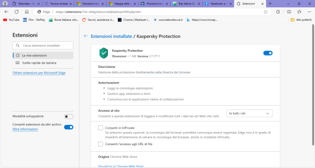Click the address bar URL
Viewport: 315px width, 168px height.
[x=98, y=12]
